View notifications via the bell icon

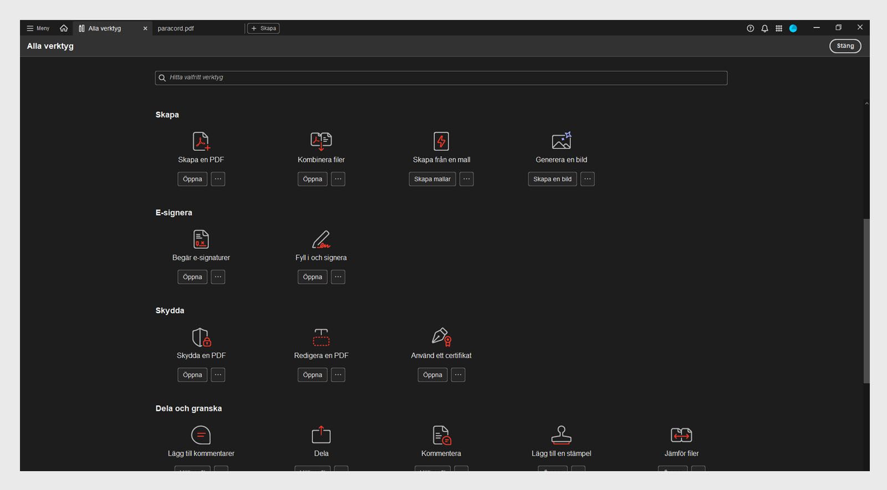click(x=764, y=28)
